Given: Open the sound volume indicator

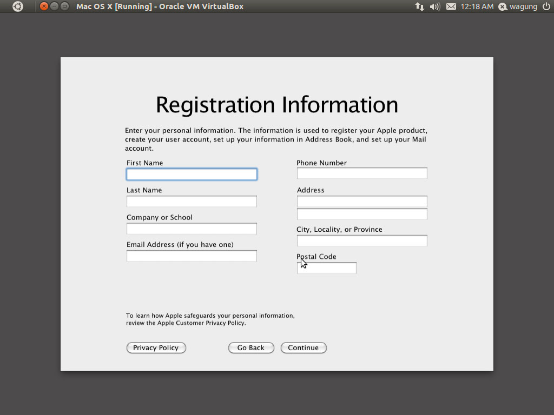Looking at the screenshot, I should [x=435, y=6].
